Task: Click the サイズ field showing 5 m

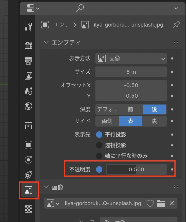Action: (x=131, y=72)
